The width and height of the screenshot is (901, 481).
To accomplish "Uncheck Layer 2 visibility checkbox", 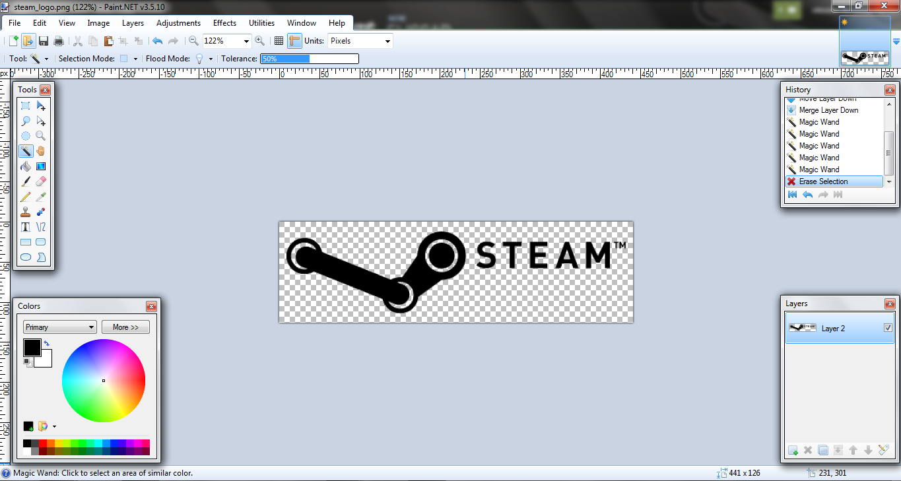I will pyautogui.click(x=888, y=328).
